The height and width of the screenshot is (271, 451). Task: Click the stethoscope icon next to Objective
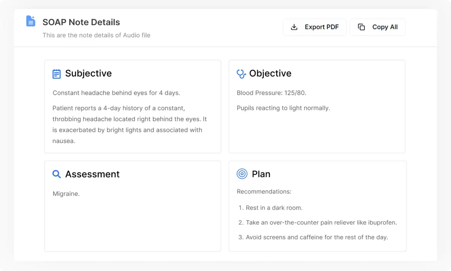241,74
